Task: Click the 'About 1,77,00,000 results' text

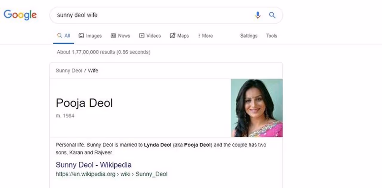Action: 103,52
